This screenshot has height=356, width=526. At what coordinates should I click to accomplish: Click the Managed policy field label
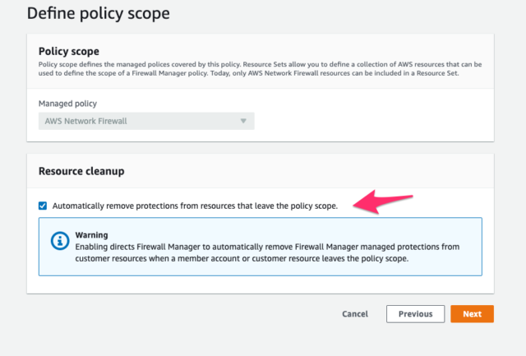pos(67,104)
